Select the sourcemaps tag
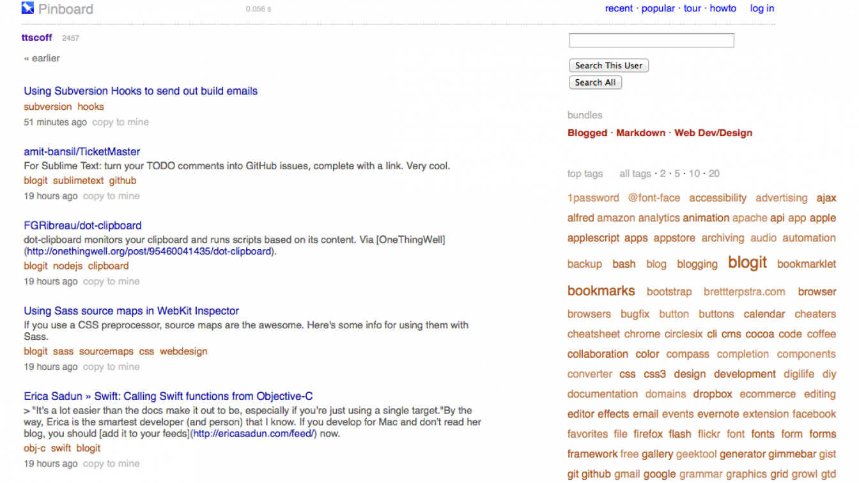Viewport: 859px width, 483px height. [x=106, y=351]
